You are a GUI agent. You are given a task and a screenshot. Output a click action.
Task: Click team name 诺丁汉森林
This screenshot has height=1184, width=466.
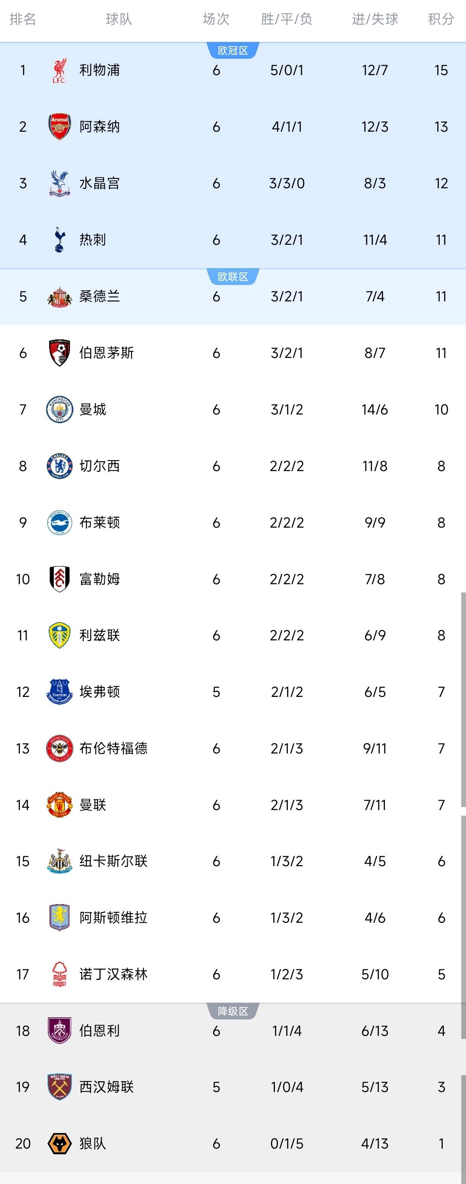coord(113,975)
